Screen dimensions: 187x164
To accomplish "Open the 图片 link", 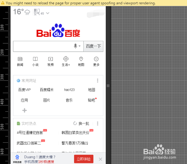I will coord(47,100).
